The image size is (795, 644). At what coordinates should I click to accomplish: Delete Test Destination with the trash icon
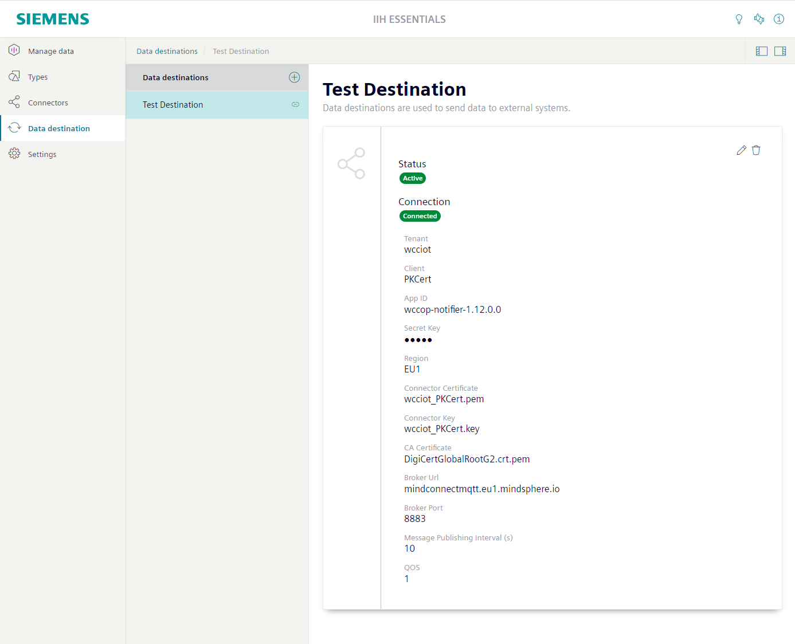[x=756, y=150]
